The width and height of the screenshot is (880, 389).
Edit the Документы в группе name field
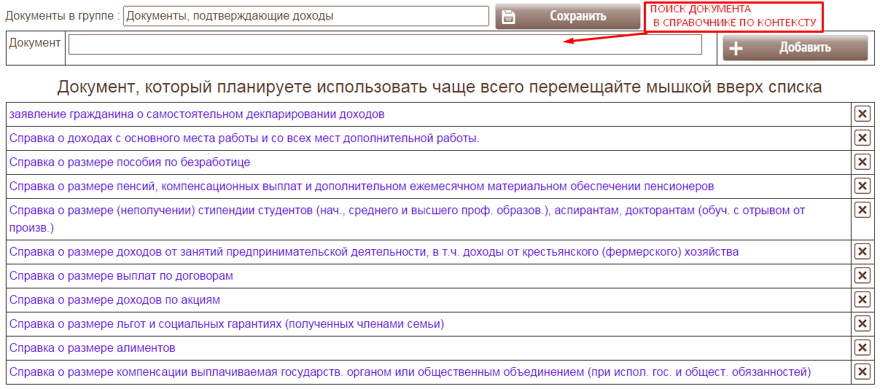tap(305, 16)
